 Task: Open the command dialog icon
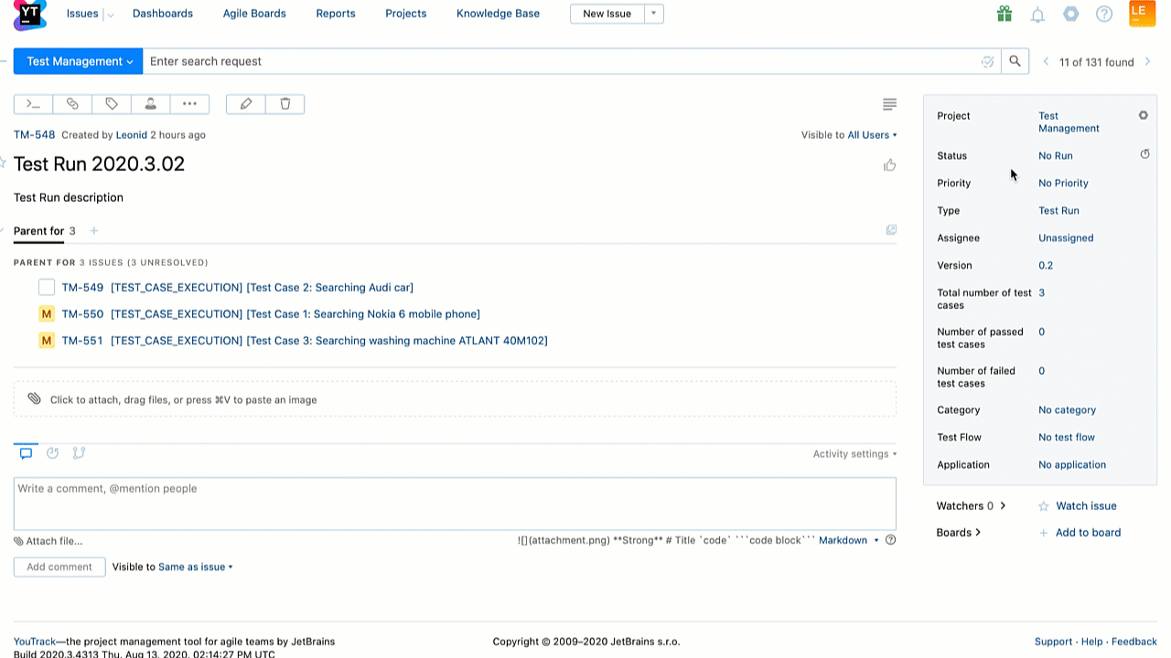33,104
